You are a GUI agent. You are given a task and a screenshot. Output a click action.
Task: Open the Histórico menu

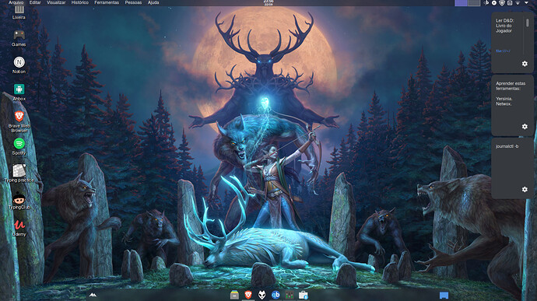tap(80, 2)
